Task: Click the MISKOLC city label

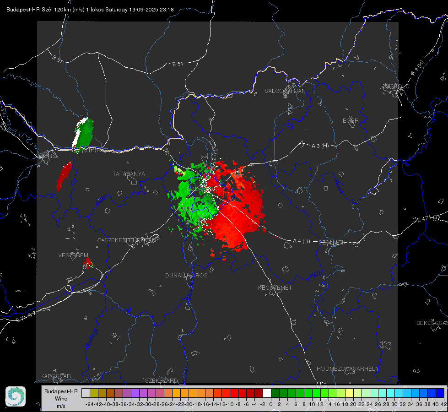Action: pos(397,86)
